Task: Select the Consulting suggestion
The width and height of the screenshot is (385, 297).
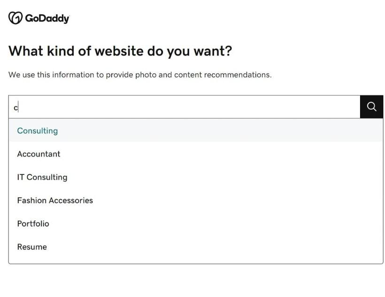Action: (38, 131)
